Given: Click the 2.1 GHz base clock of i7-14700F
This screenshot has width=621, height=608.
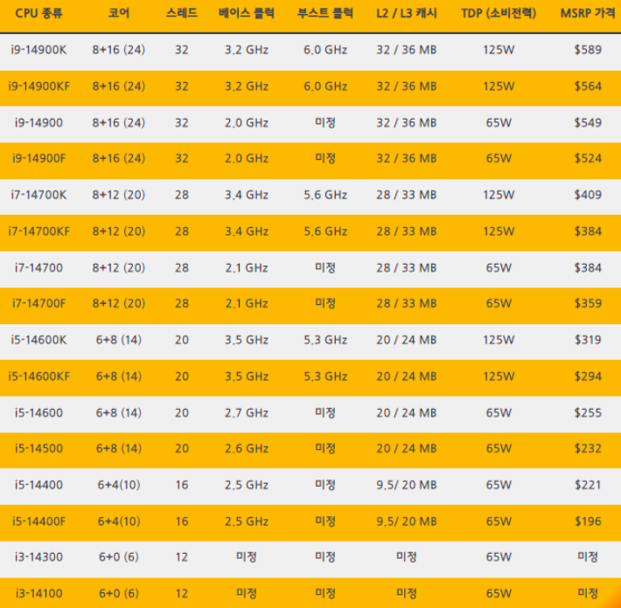Looking at the screenshot, I should click(247, 303).
